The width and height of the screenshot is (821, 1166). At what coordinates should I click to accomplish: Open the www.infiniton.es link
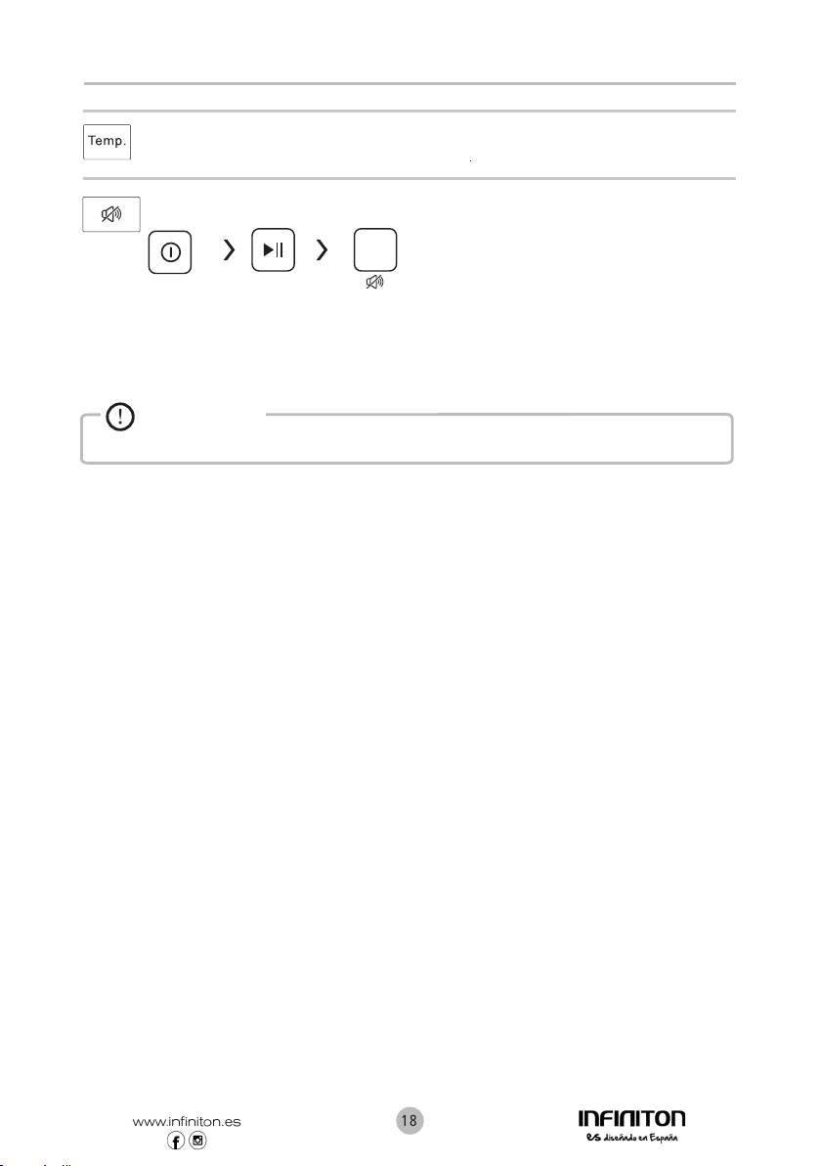tap(187, 1121)
